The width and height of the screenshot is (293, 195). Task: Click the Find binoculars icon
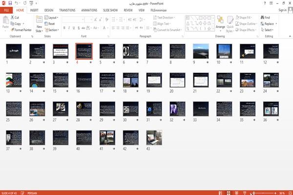(265, 18)
